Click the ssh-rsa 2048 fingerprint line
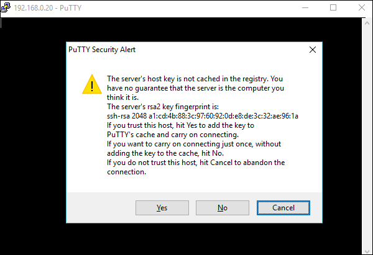The width and height of the screenshot is (373, 255). tap(203, 116)
